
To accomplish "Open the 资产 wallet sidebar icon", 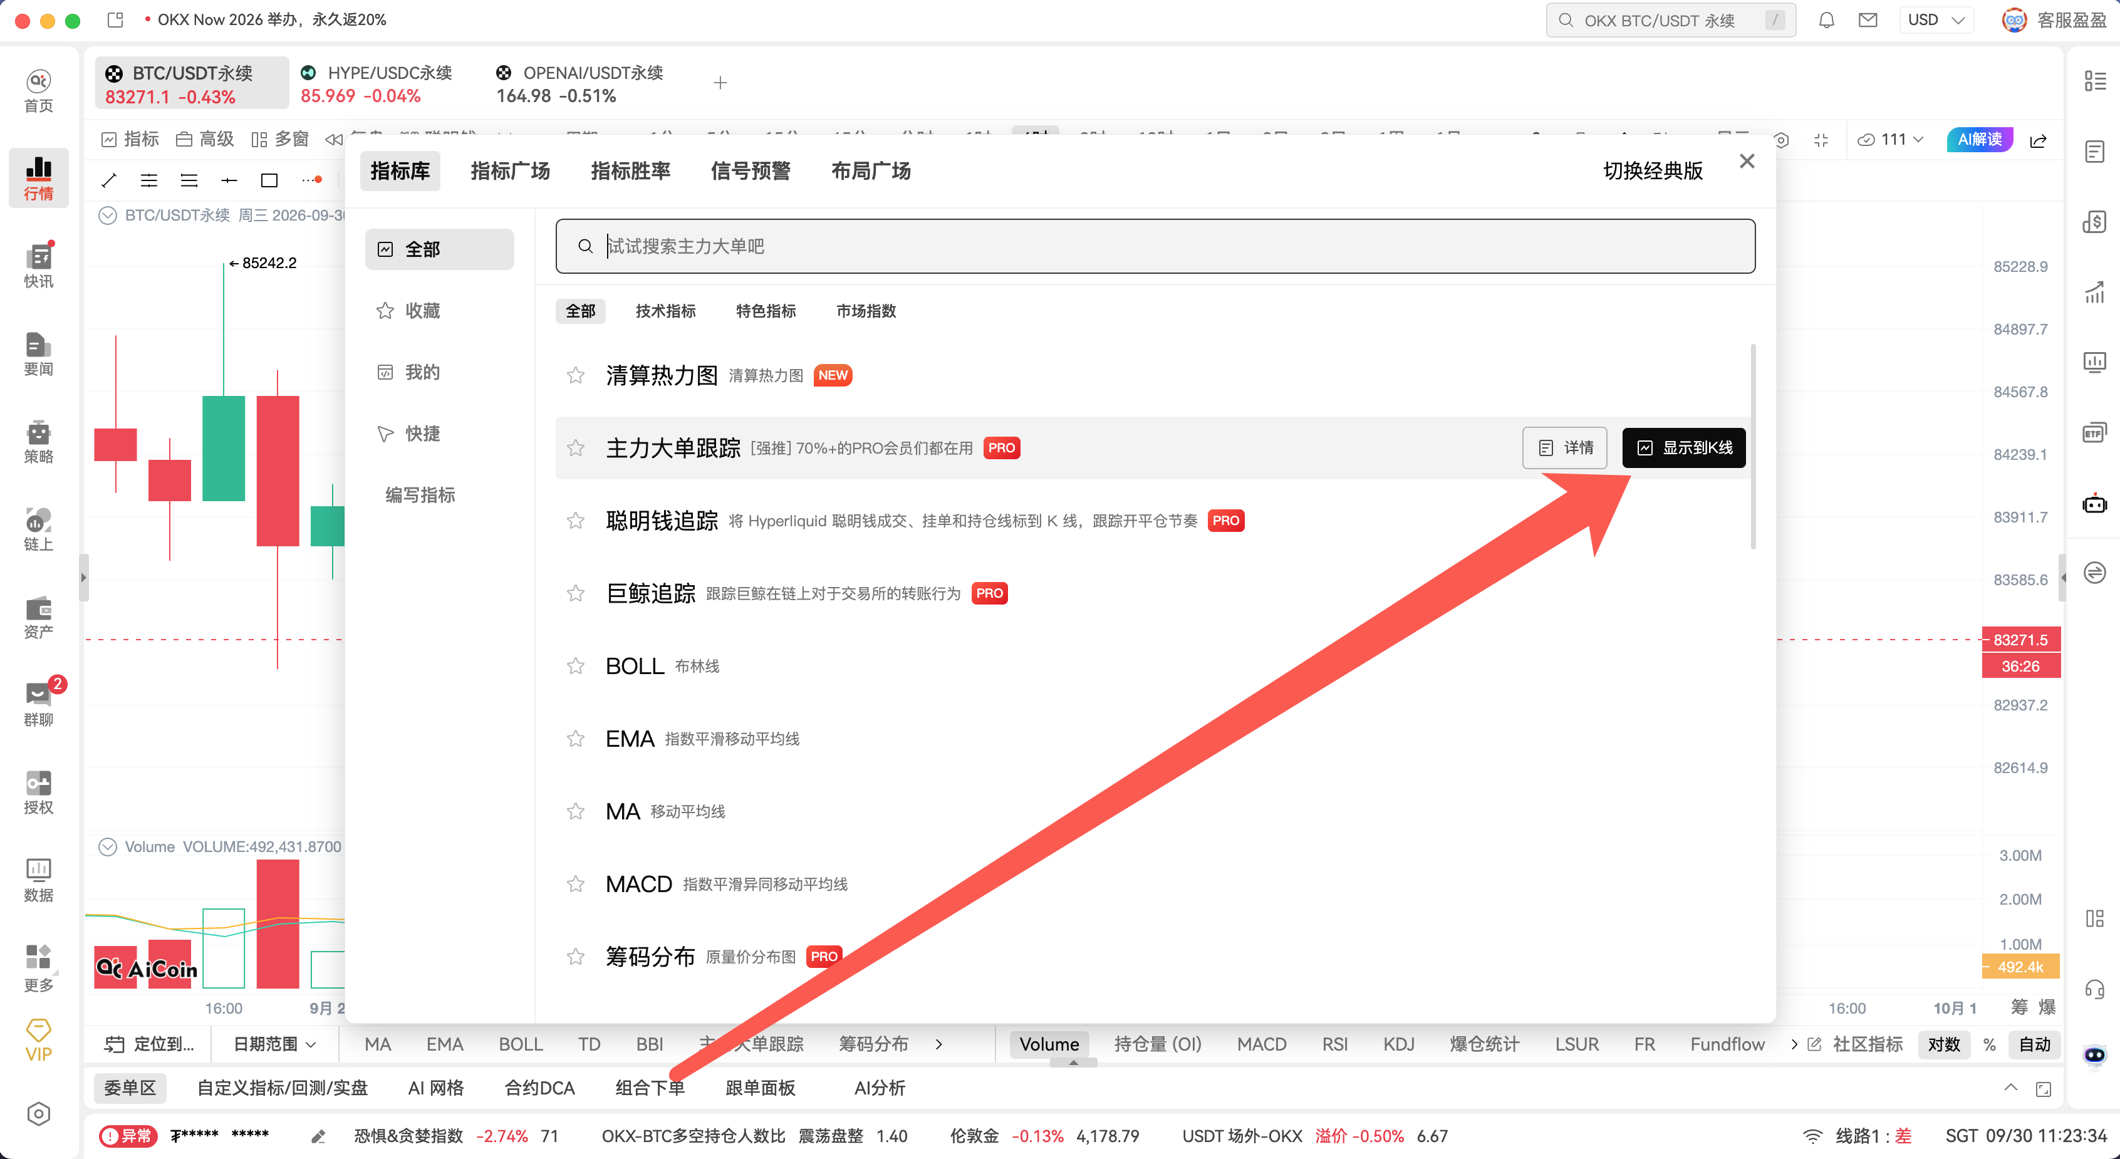I will [39, 617].
